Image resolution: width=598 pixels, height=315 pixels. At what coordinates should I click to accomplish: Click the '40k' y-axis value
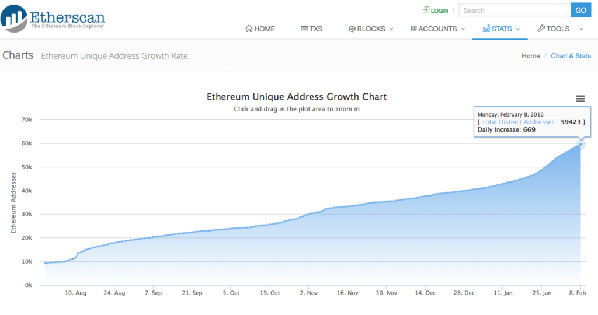(27, 191)
